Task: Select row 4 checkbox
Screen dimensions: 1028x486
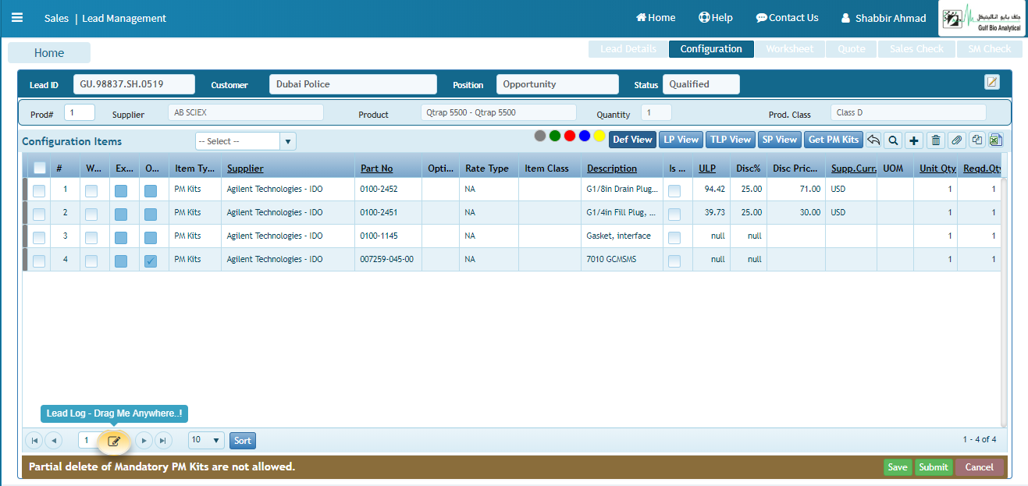Action: [39, 261]
